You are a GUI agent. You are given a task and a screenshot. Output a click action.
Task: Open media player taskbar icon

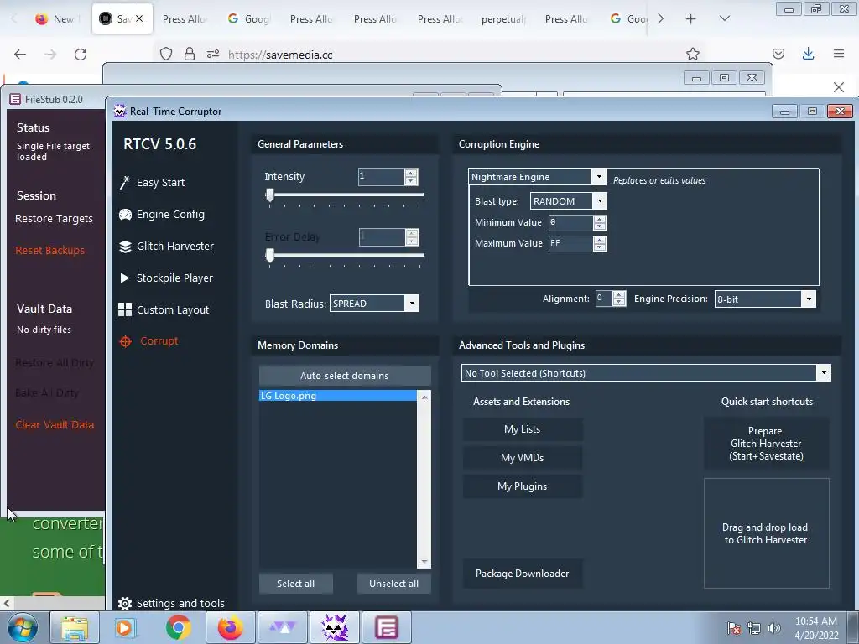(126, 627)
